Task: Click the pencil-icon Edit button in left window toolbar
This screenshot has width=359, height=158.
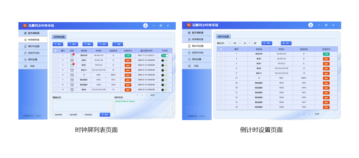Action: click(73, 44)
